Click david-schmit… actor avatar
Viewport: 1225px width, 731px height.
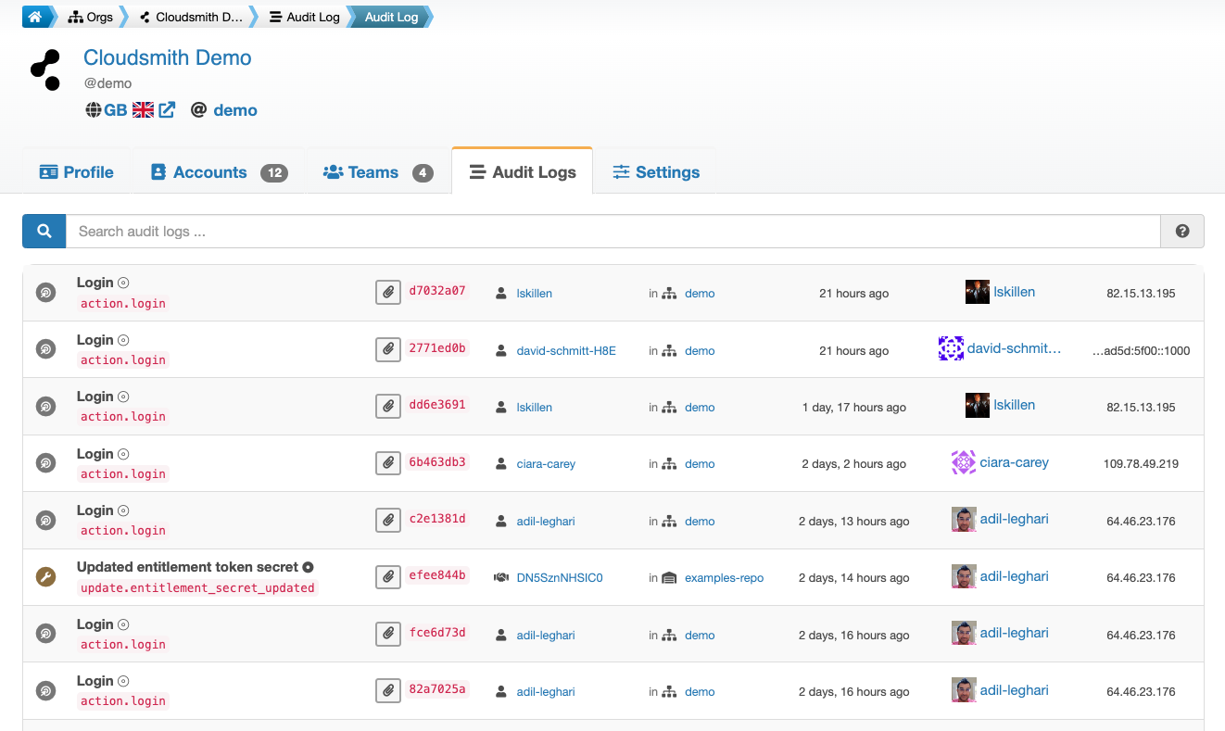point(951,349)
